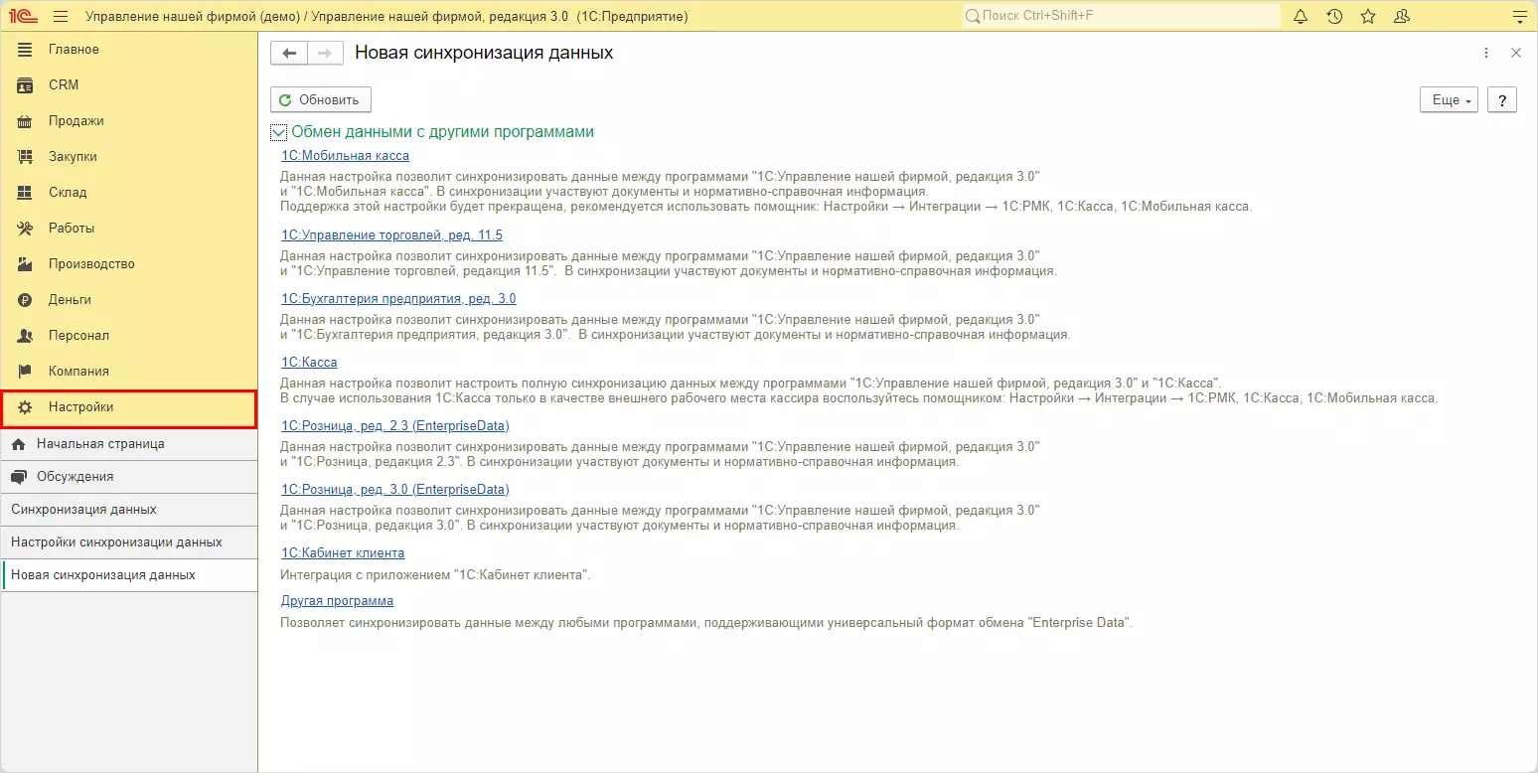1538x773 pixels.
Task: Open 1С:Розница, ред. 3.0 (EnterpriseData) link
Action: point(394,490)
